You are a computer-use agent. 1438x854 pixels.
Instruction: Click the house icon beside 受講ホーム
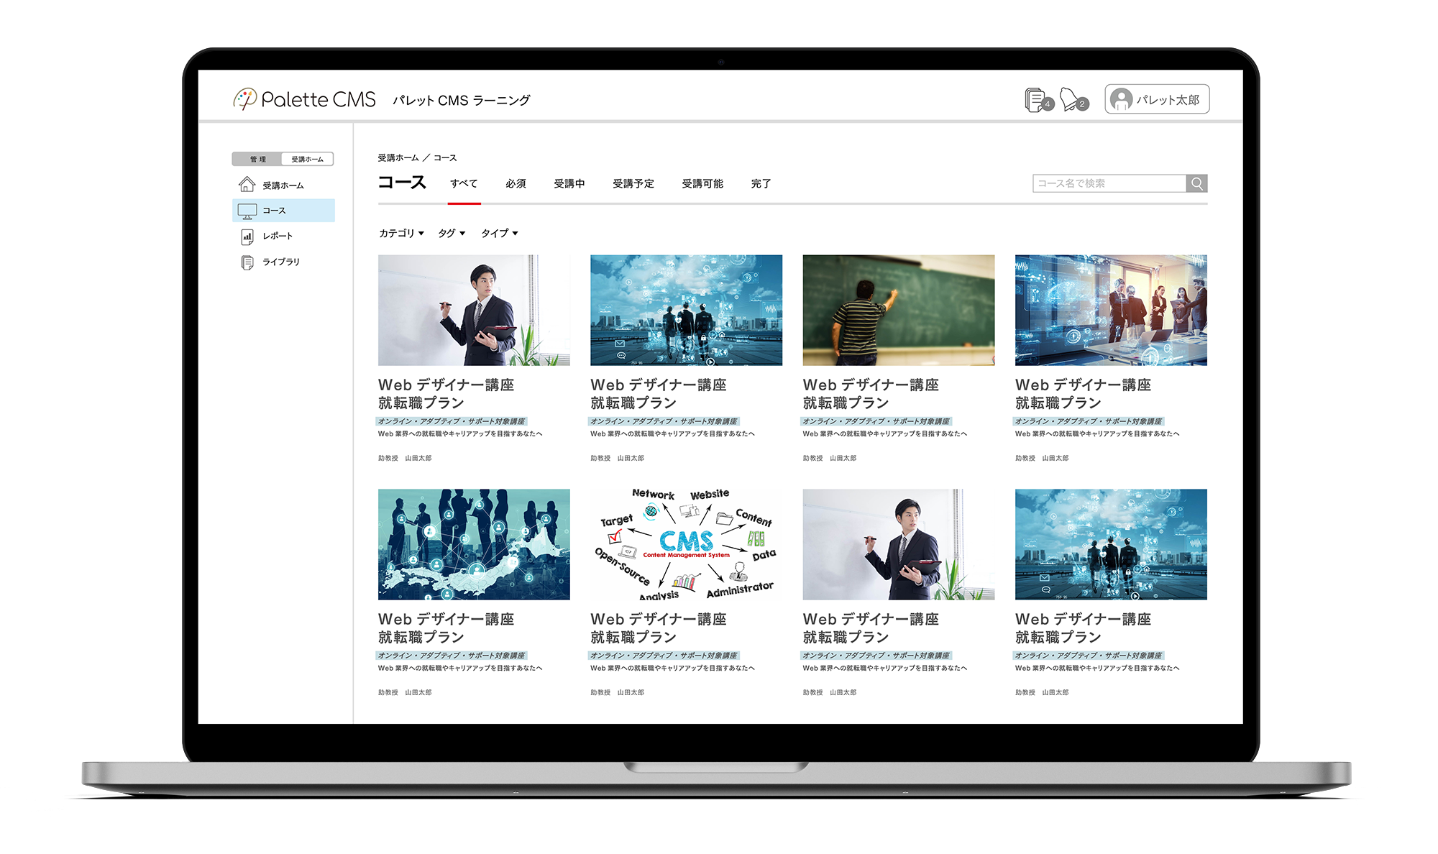pos(247,185)
